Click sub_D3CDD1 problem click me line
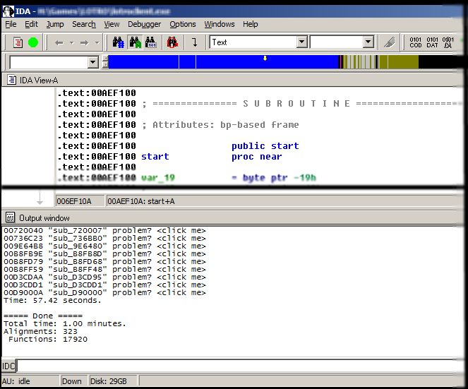This screenshot has height=389, width=468. pos(104,285)
